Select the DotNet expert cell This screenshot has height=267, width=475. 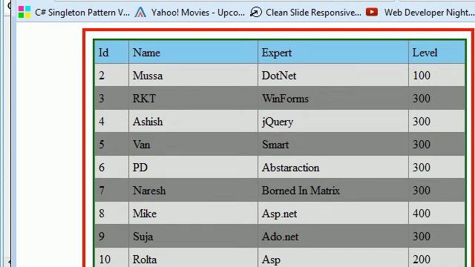click(x=333, y=76)
